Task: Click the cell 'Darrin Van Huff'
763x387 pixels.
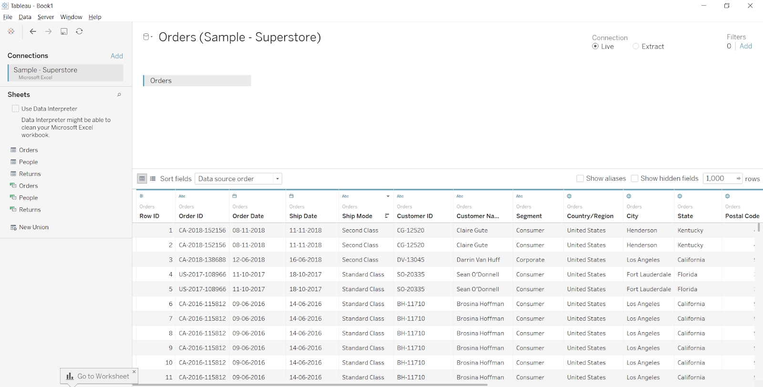Action: coord(478,260)
